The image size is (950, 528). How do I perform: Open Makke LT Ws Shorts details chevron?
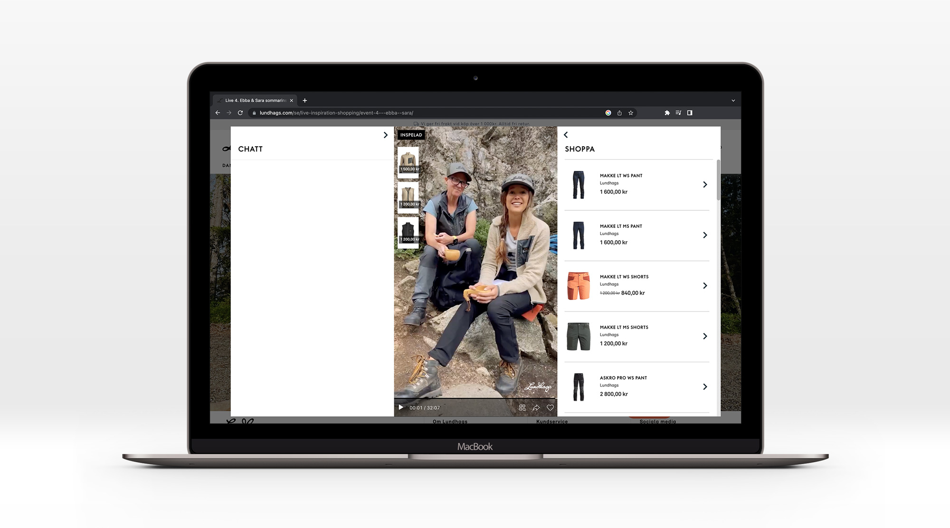click(x=705, y=286)
